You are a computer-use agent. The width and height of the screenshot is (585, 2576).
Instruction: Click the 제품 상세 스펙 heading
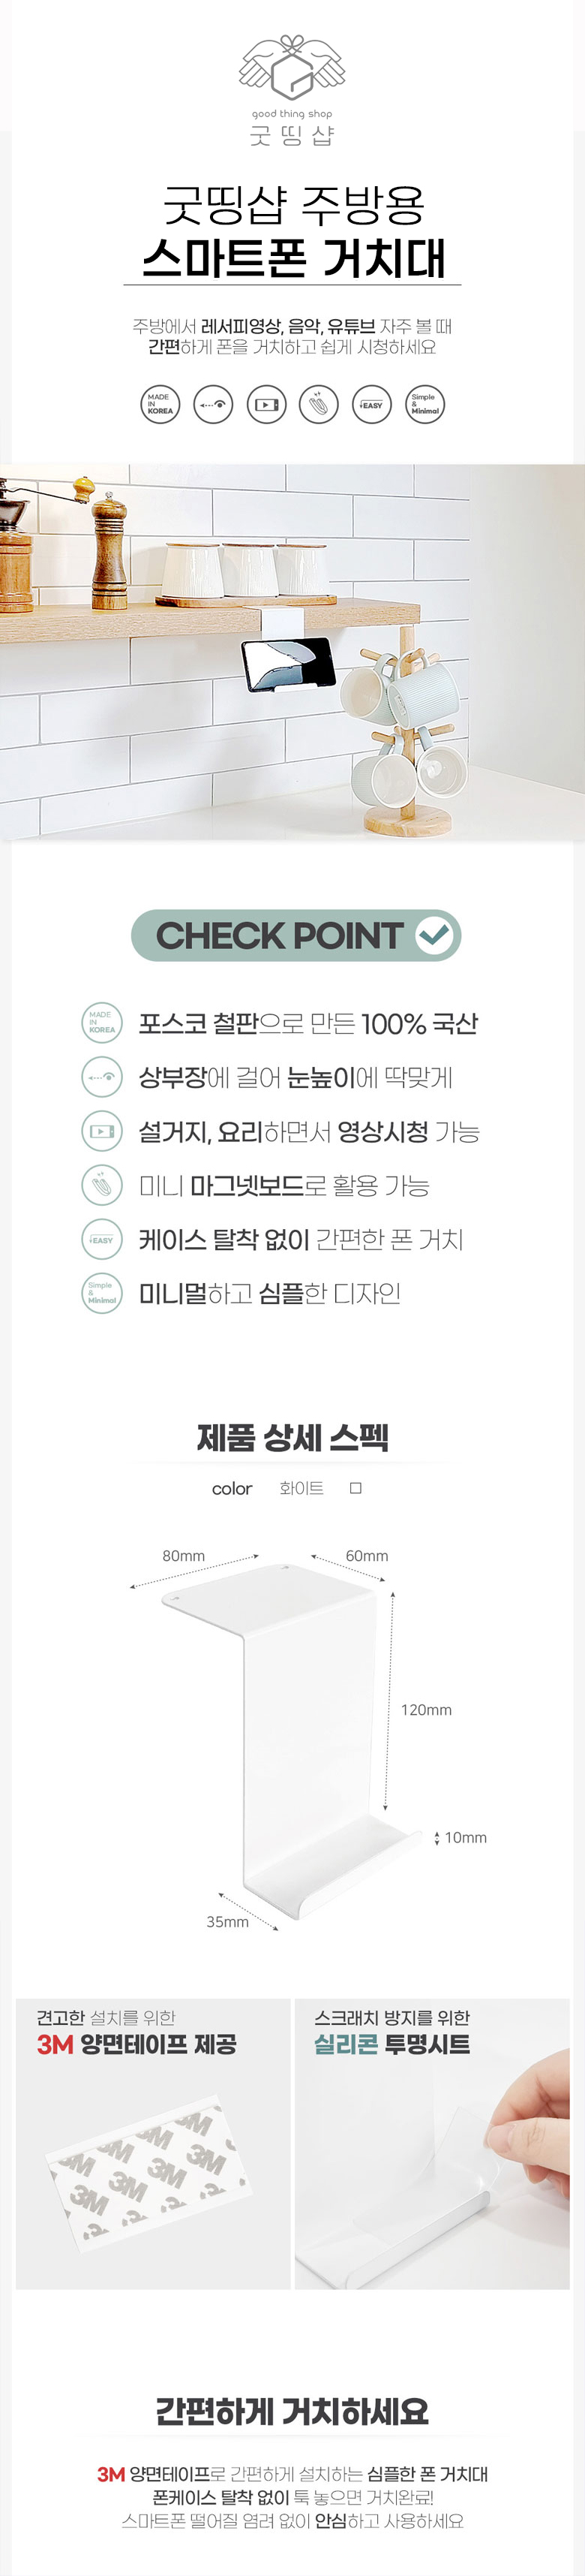292,1437
